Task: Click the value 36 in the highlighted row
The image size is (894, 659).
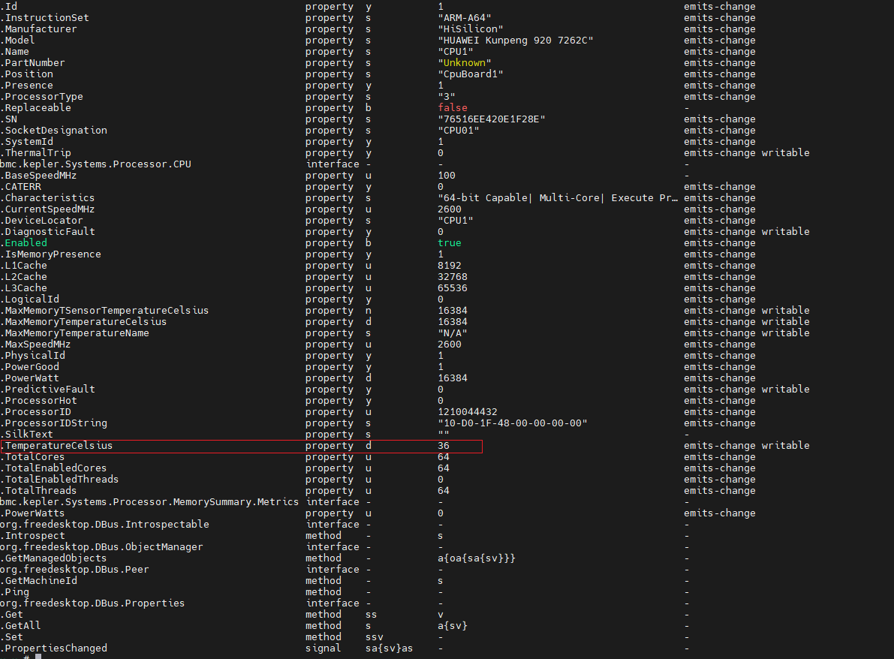Action: pyautogui.click(x=444, y=446)
